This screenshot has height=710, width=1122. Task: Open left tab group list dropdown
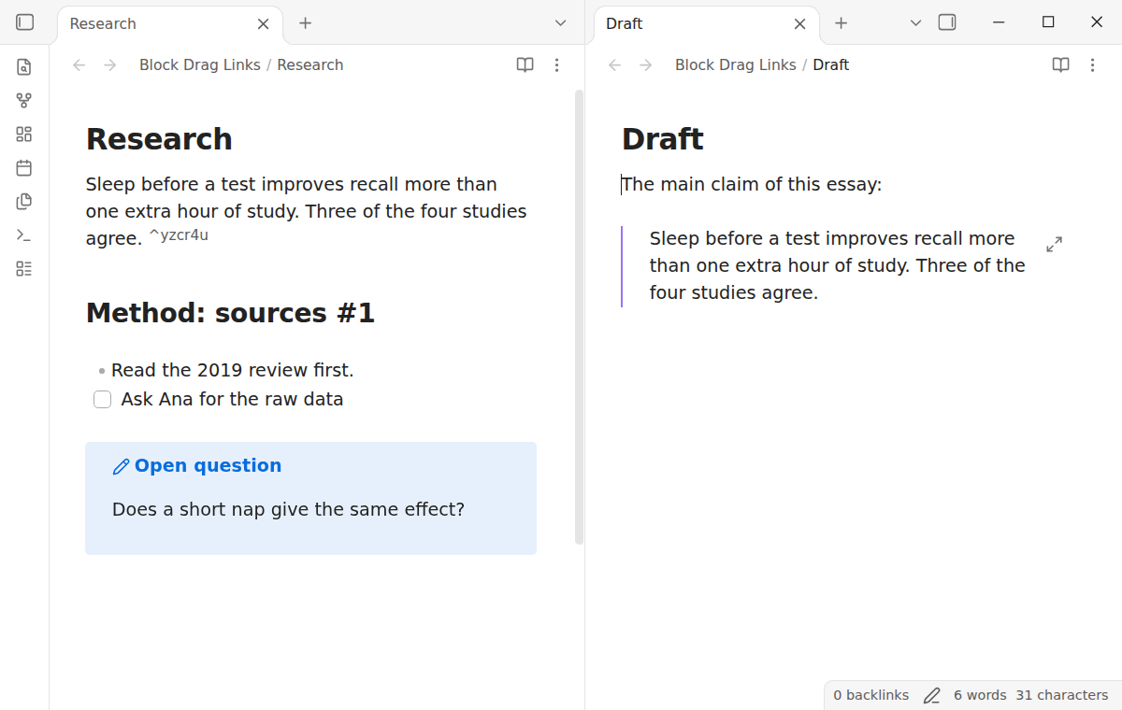561,22
